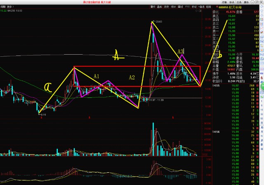Screen dimensions: 264x185
Task: Click the 换手 value 1.40%
Action: pos(231,74)
